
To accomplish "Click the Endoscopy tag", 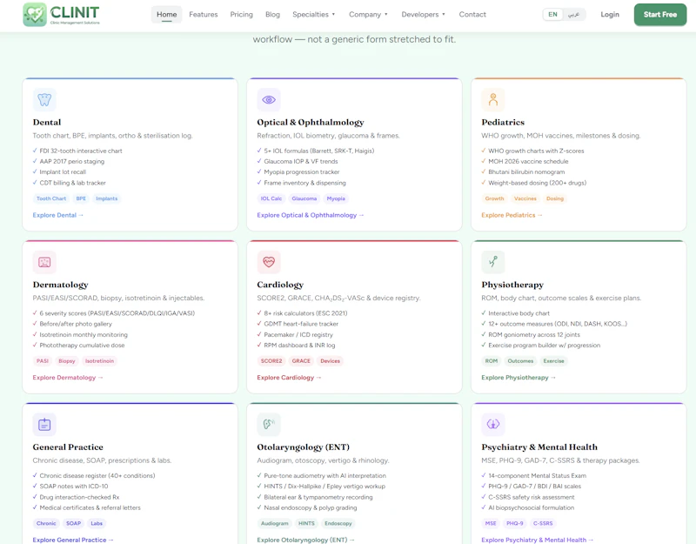I will (338, 524).
